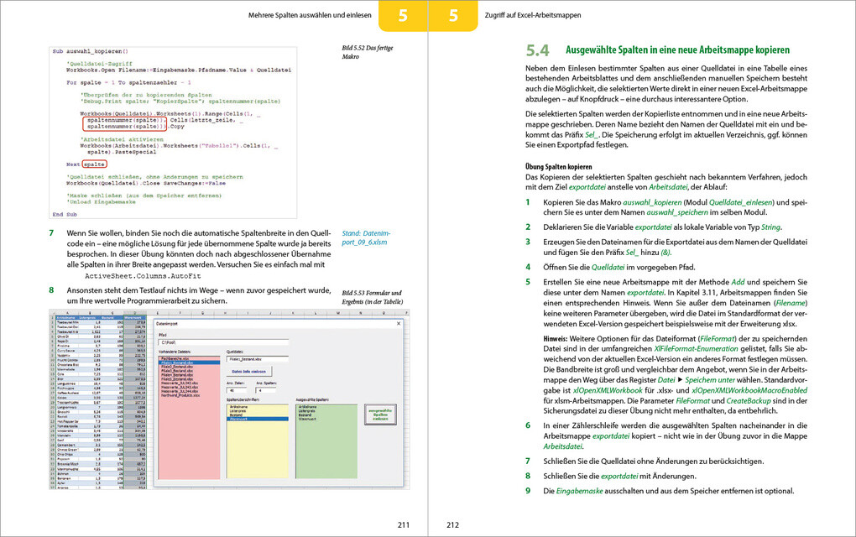This screenshot has width=856, height=537.
Task: Click code line 'For spalte = 1 To spaltenzaehler - 1'
Action: click(x=129, y=82)
